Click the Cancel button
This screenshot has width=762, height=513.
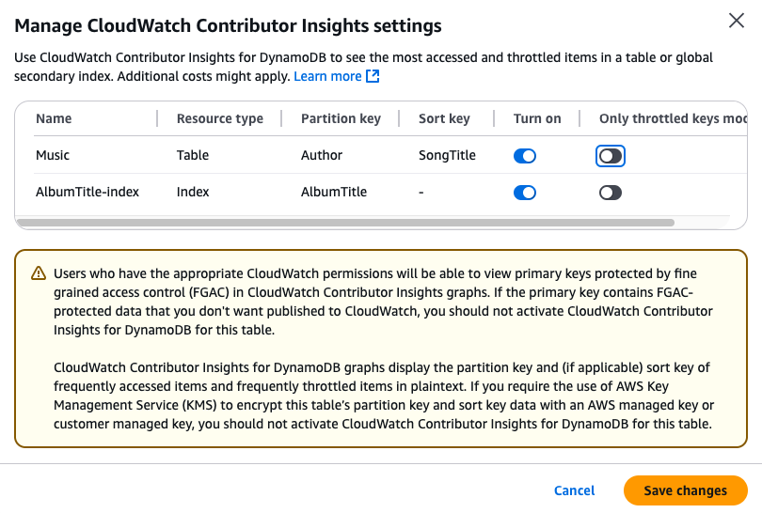(574, 490)
